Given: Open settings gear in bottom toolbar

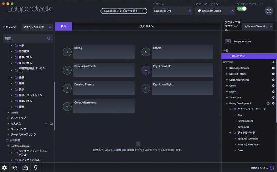Looking at the screenshot, I should [x=5, y=168].
